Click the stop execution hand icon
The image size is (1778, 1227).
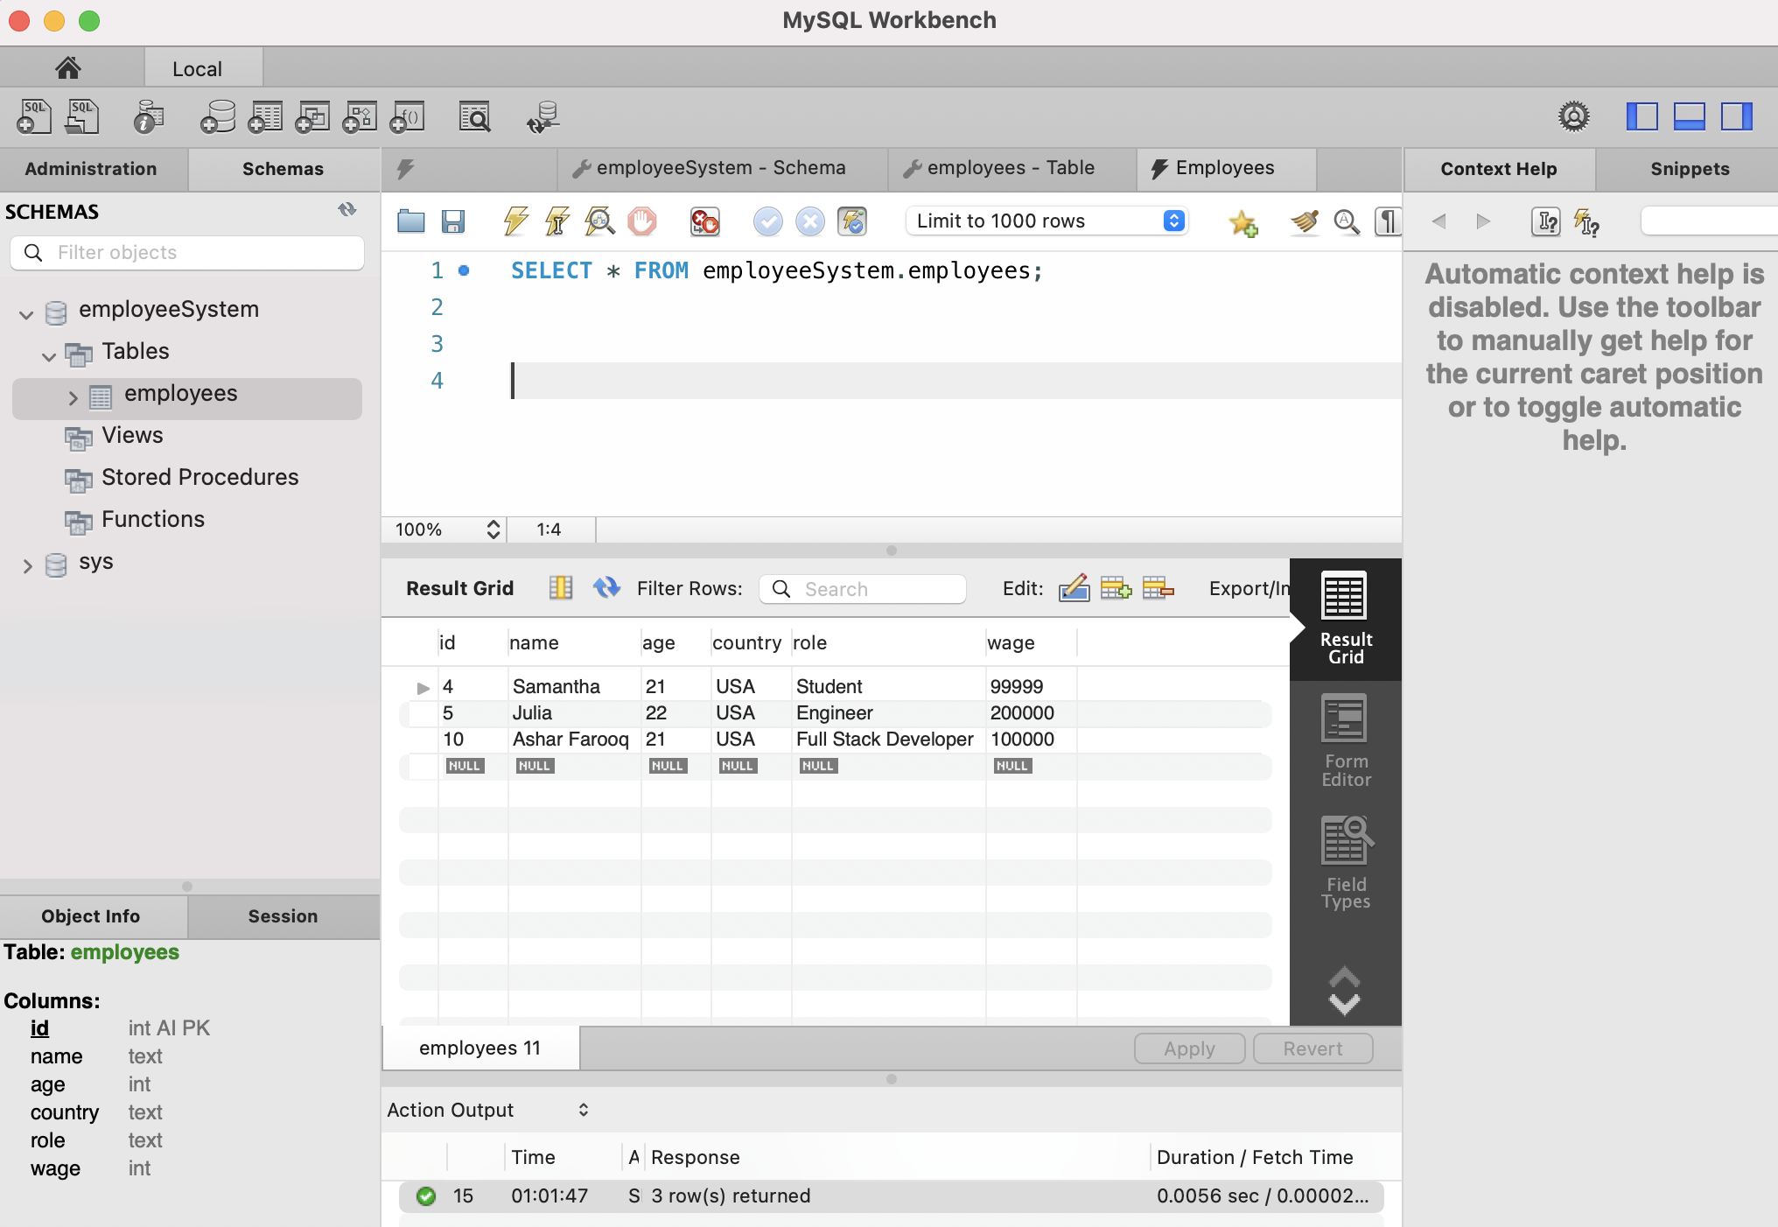tap(642, 221)
